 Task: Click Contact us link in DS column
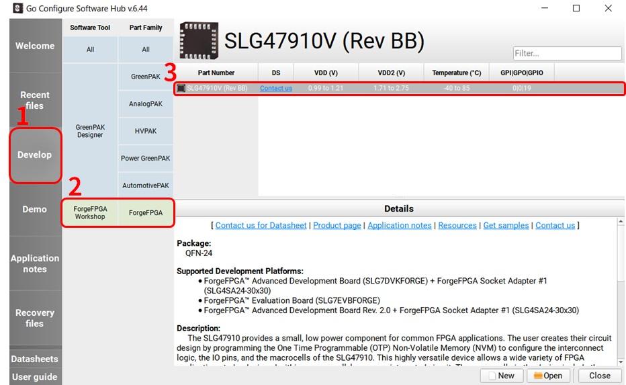pyautogui.click(x=276, y=88)
